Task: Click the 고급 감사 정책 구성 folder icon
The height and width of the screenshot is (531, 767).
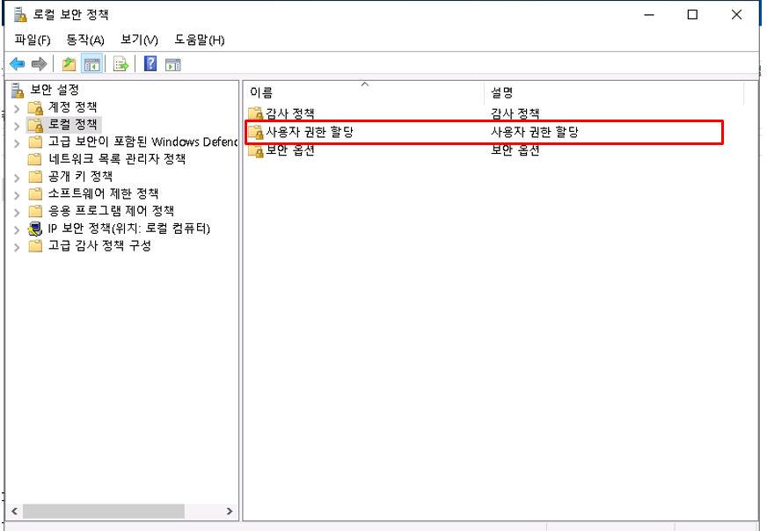Action: click(35, 246)
